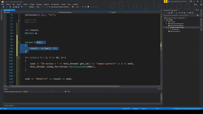The height and width of the screenshot is (114, 203).
Task: Expand the Внешние зависимости node
Action: coord(166,24)
